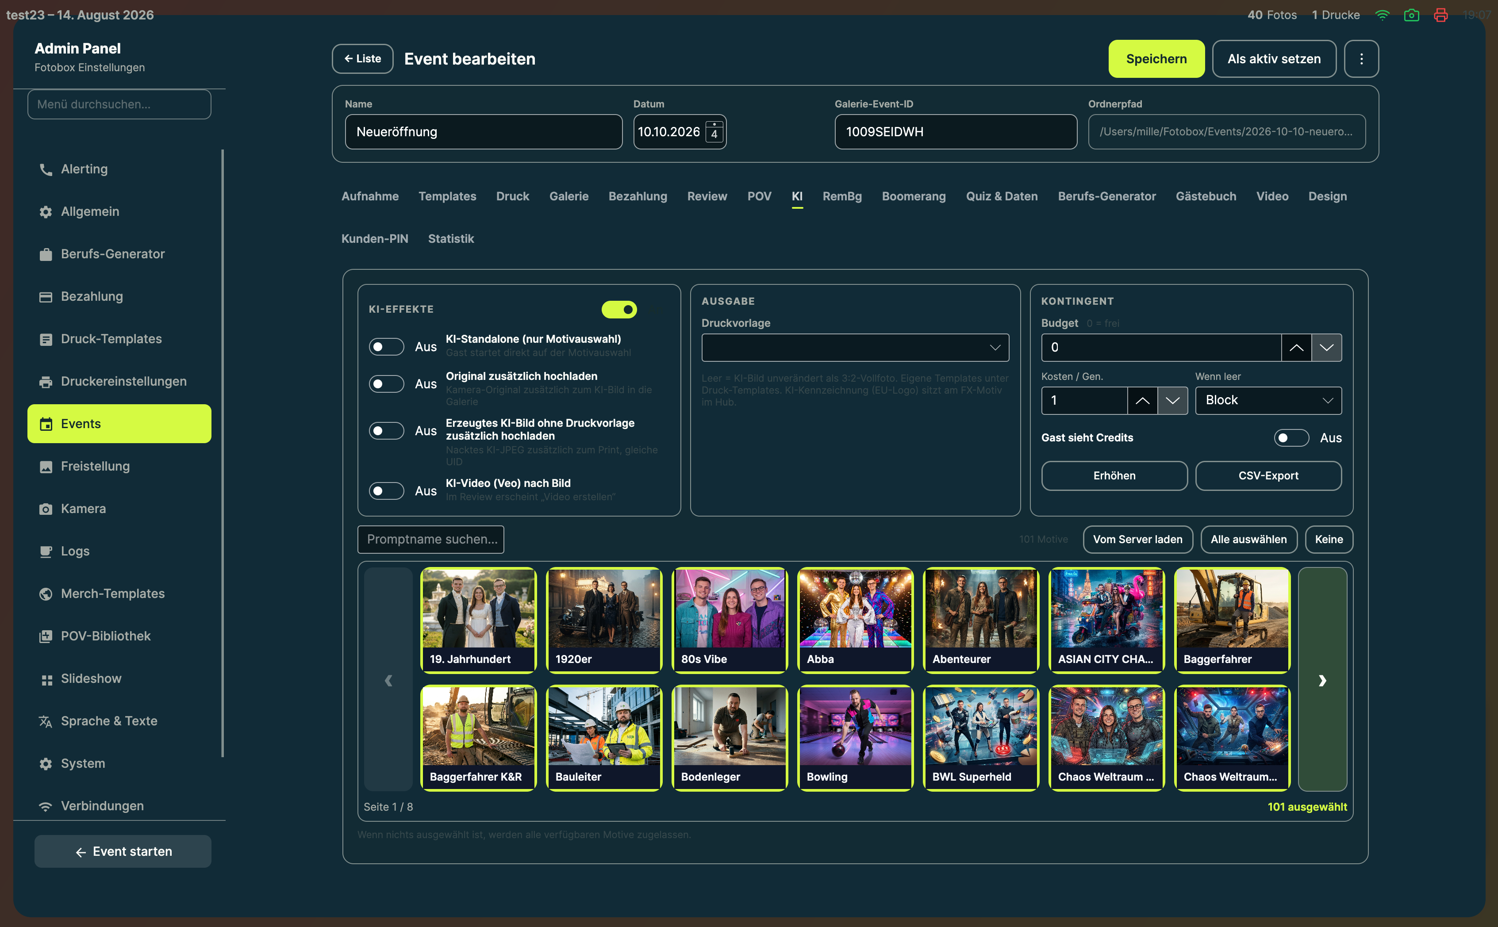Switch to the RemBg tab
Image resolution: width=1498 pixels, height=927 pixels.
point(842,196)
